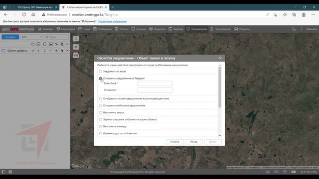Click the Создать button
Viewport: 319px width, 179px height.
click(x=10, y=37)
